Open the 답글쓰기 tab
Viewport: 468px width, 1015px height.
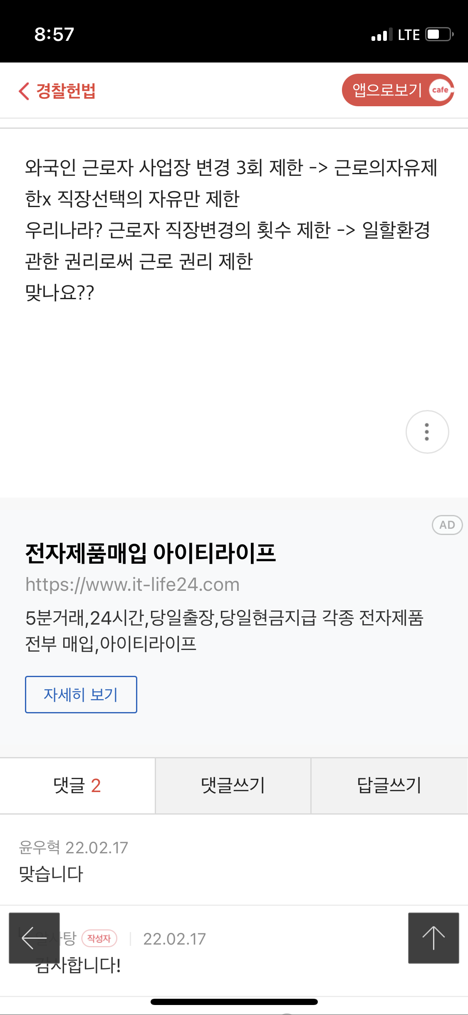point(389,786)
